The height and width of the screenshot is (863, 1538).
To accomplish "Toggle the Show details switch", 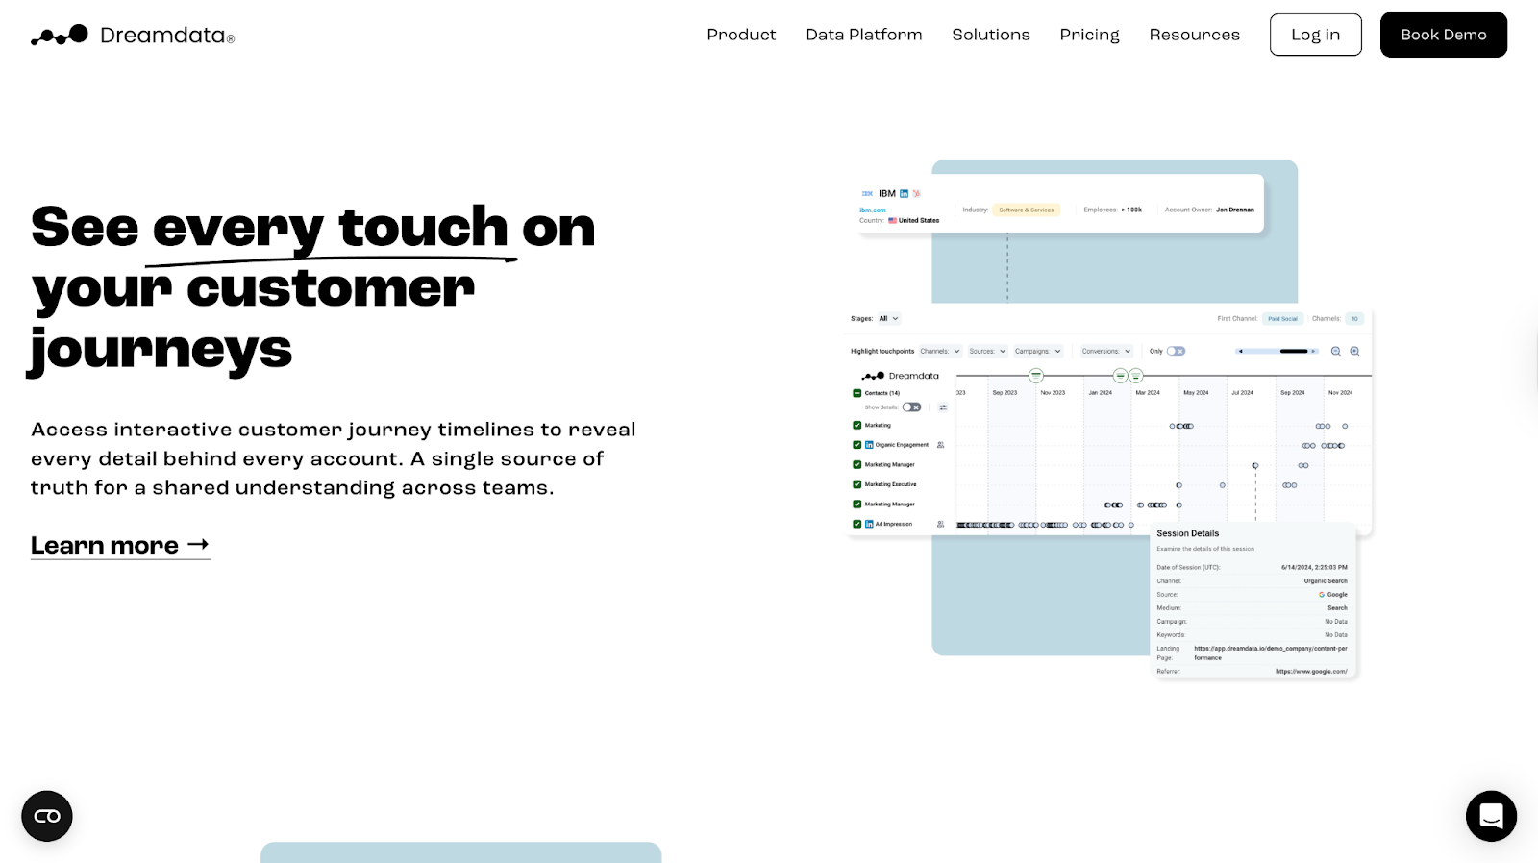I will (x=911, y=407).
